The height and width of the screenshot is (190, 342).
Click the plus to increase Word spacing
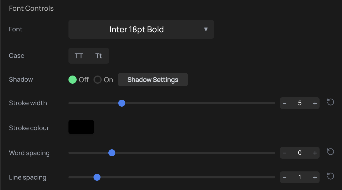tap(315, 153)
